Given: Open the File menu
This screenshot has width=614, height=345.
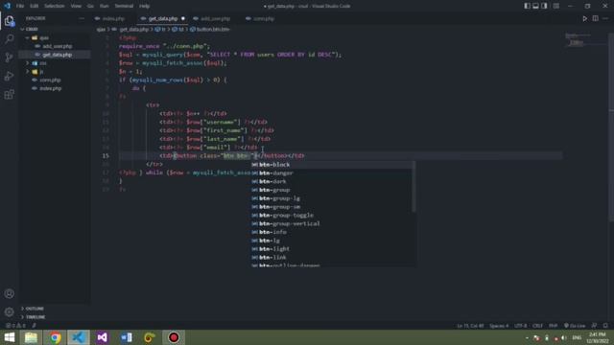Looking at the screenshot, I should 20,6.
